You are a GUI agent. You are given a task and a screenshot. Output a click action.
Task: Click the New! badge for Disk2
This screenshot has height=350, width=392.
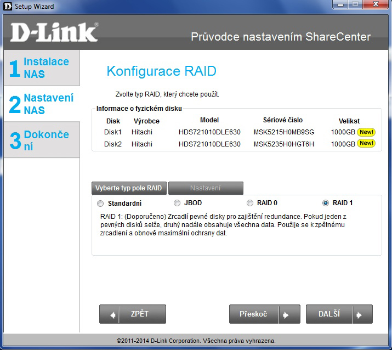coord(366,143)
